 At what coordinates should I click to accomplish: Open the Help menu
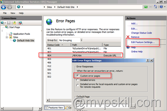[21, 13]
